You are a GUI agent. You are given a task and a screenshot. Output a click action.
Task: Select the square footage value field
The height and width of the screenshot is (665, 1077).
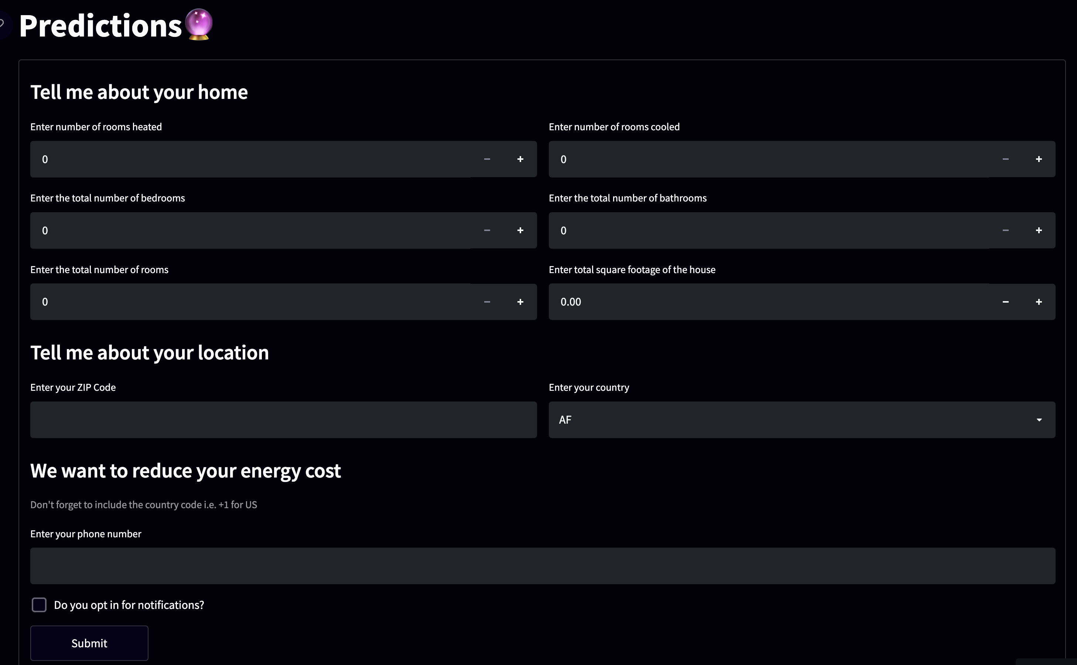766,302
